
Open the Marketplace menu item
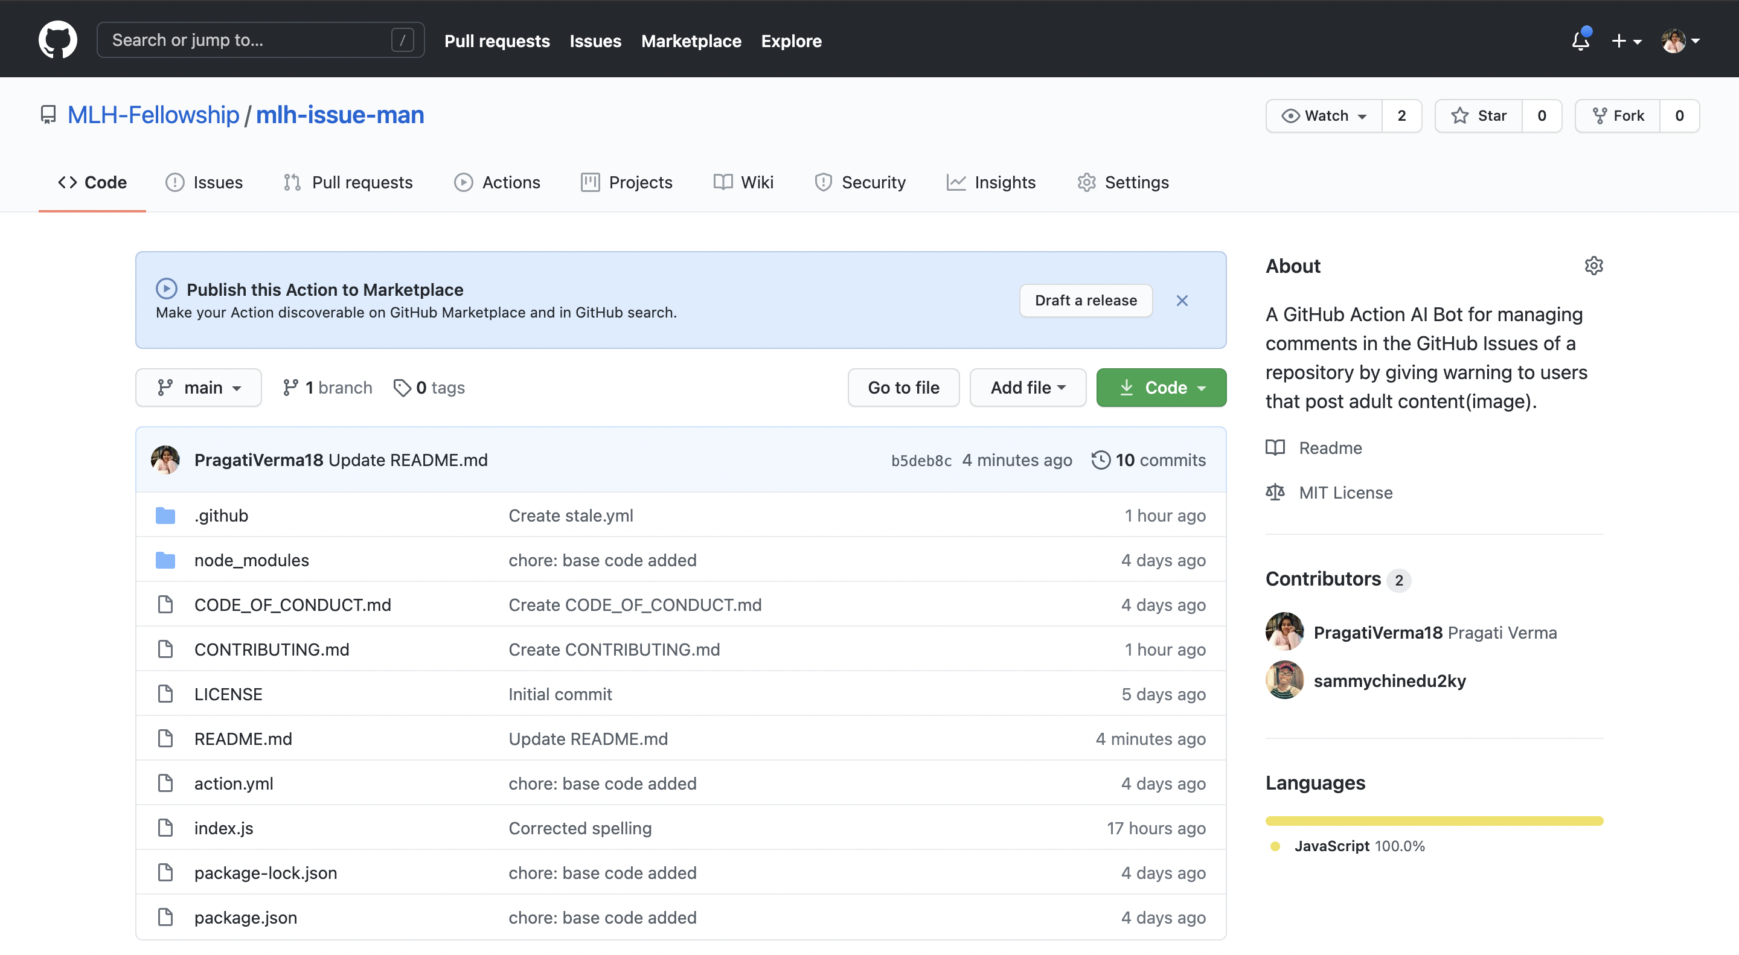click(691, 40)
